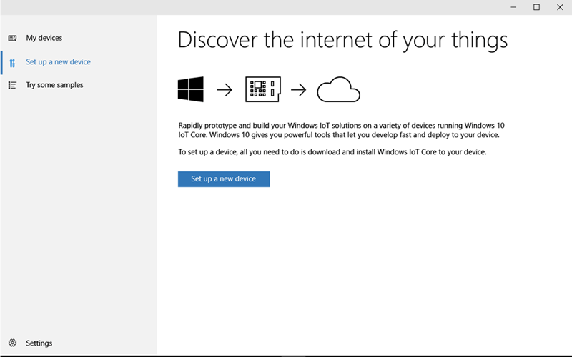
Task: Click the sentence beginning To set up a device
Action: click(x=332, y=152)
